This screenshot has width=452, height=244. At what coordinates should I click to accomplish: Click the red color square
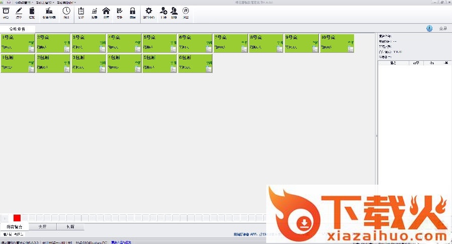(x=17, y=218)
